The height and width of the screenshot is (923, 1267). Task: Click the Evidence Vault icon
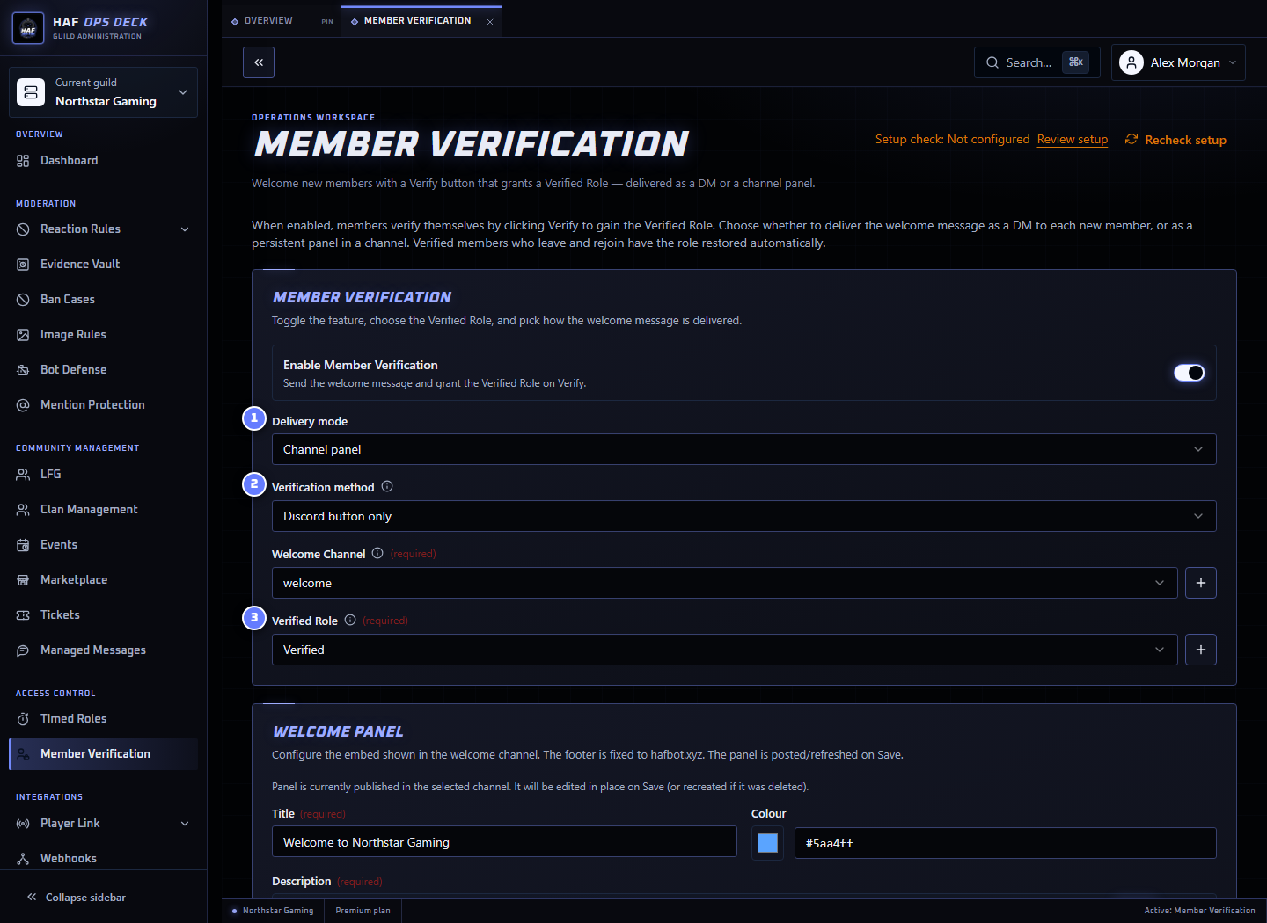[x=23, y=265]
